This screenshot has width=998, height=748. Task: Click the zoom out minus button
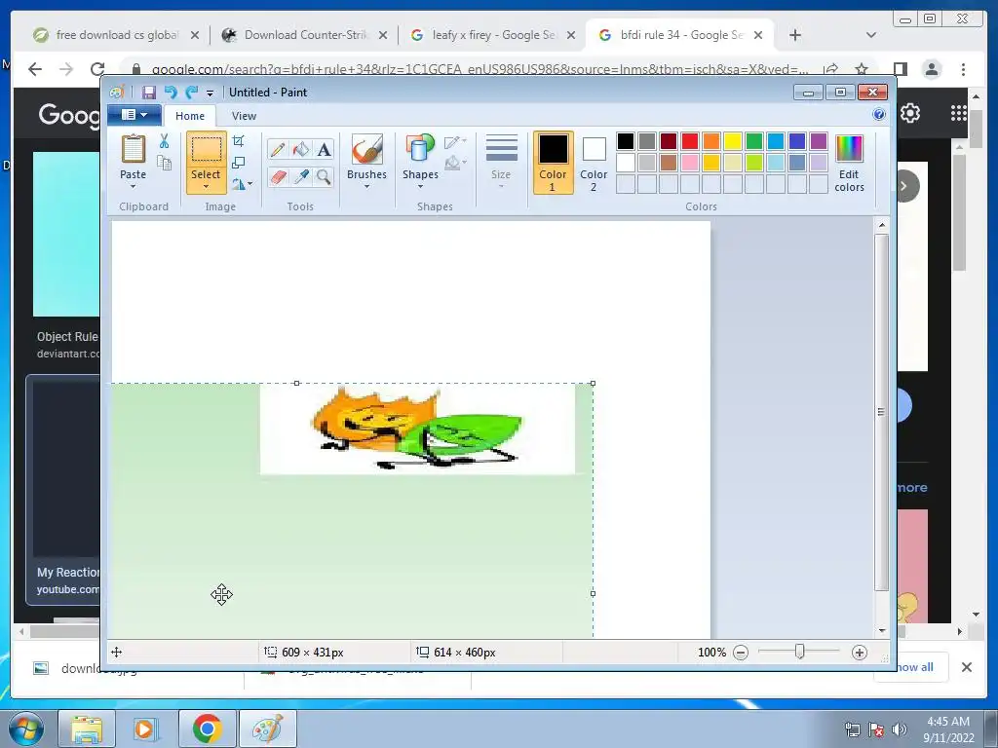click(x=741, y=653)
